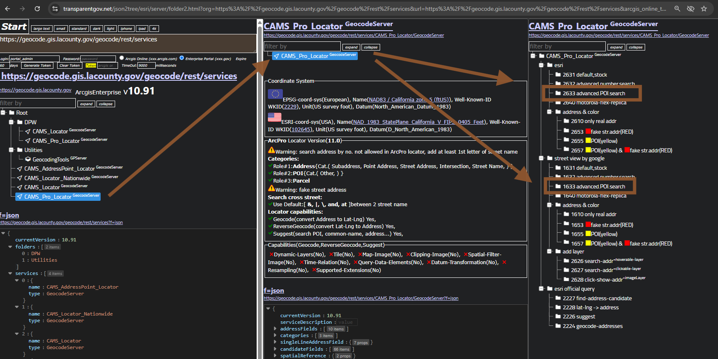Bookmark this page with the star icon
Viewport: 718px width, 359px height.
point(704,9)
